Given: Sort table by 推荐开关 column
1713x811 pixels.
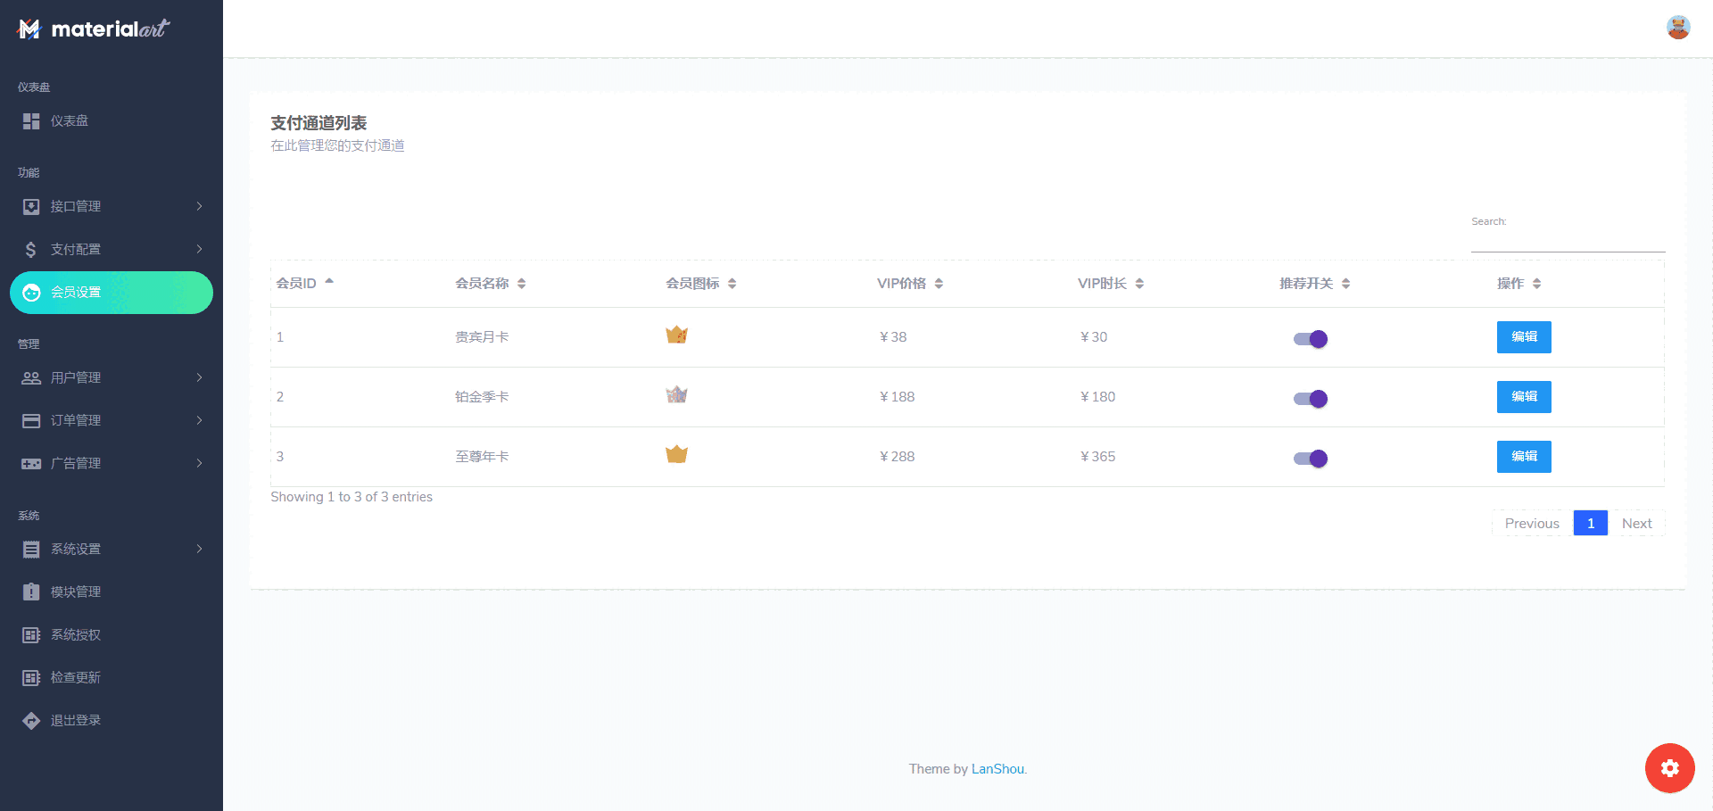Looking at the screenshot, I should (x=1314, y=284).
